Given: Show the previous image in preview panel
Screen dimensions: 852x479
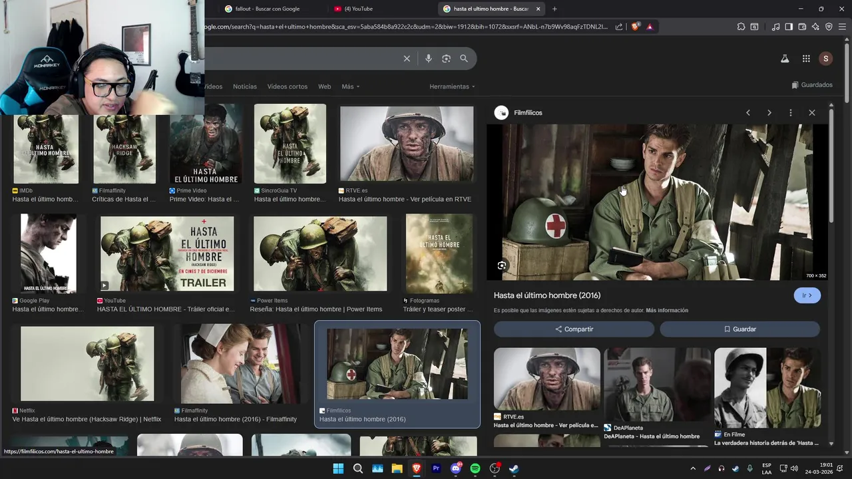Looking at the screenshot, I should point(748,113).
